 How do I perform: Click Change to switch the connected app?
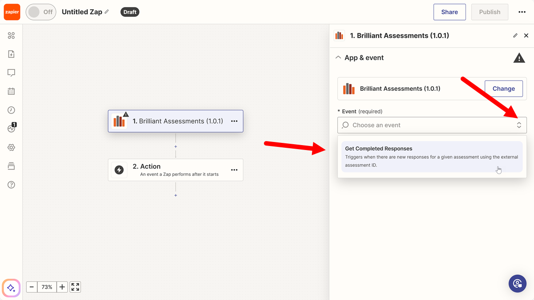click(504, 89)
